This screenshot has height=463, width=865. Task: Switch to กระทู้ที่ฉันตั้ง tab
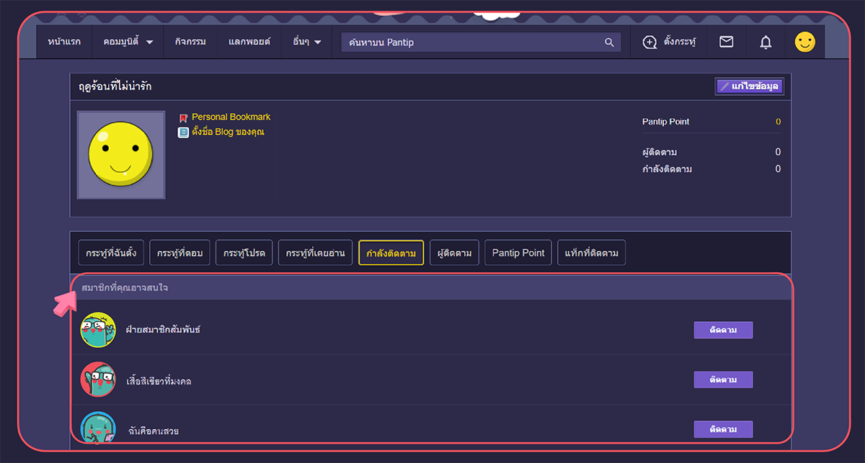click(112, 253)
